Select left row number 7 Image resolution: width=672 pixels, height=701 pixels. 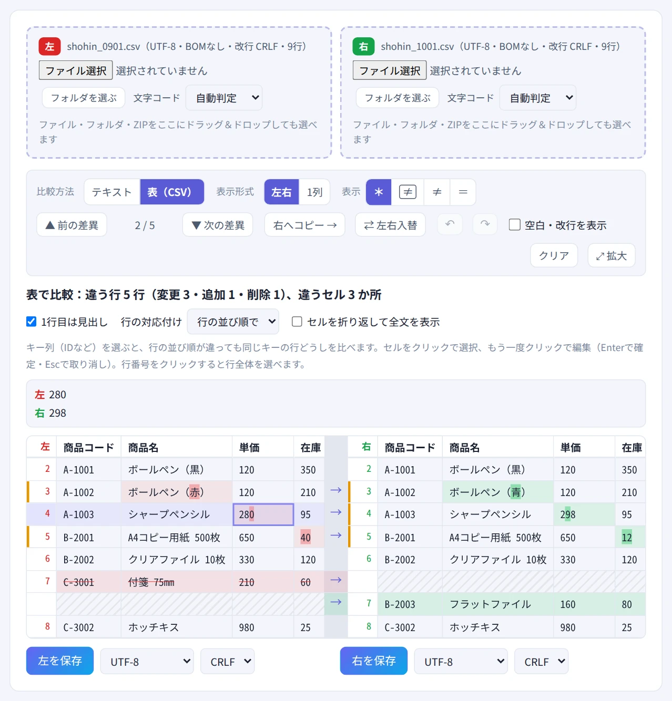point(42,581)
